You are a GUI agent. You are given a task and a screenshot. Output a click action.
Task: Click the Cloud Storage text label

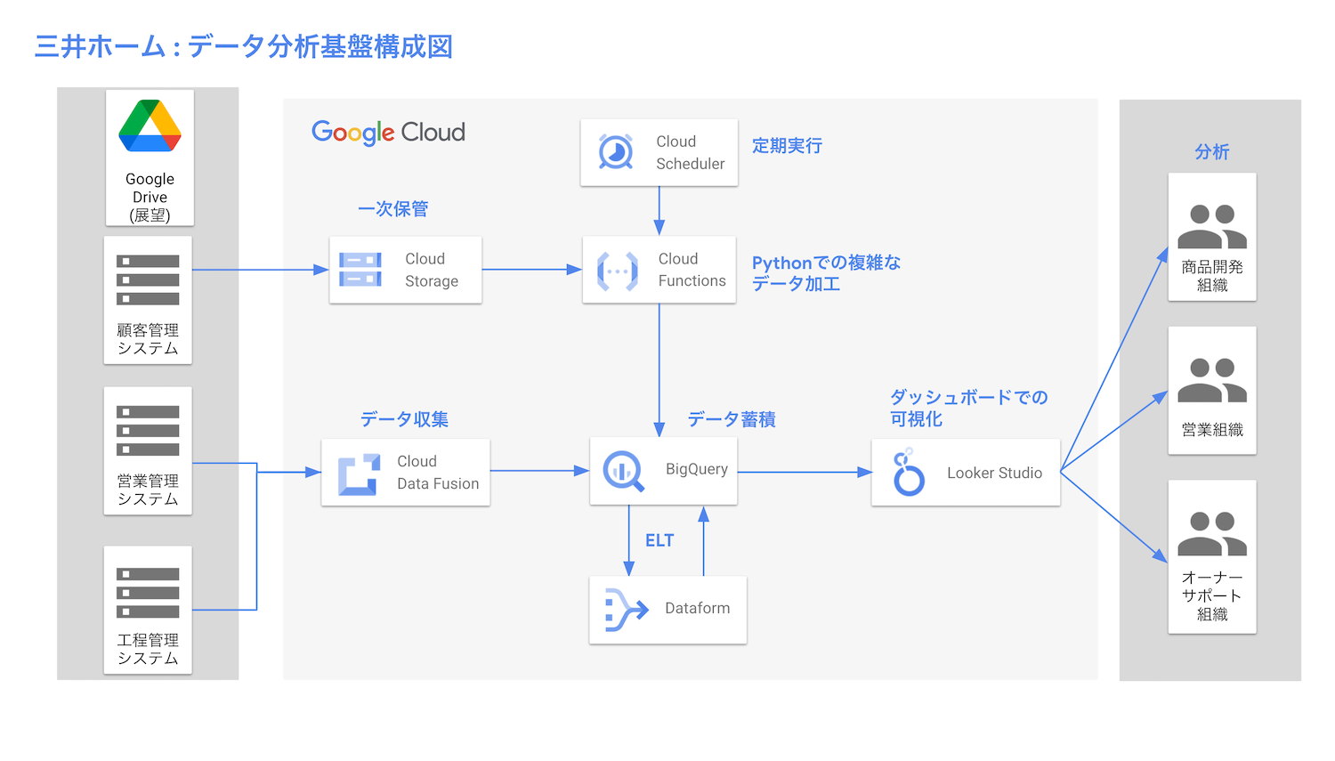pyautogui.click(x=432, y=270)
